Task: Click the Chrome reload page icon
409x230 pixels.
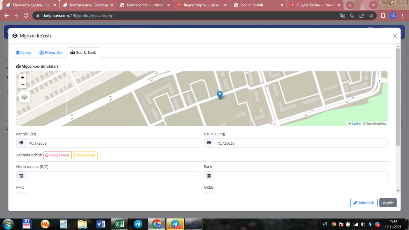Action: [x=26, y=15]
